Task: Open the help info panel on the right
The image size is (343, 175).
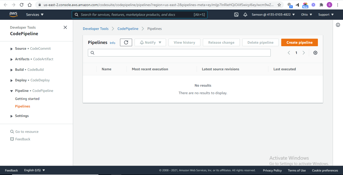Action: click(338, 25)
